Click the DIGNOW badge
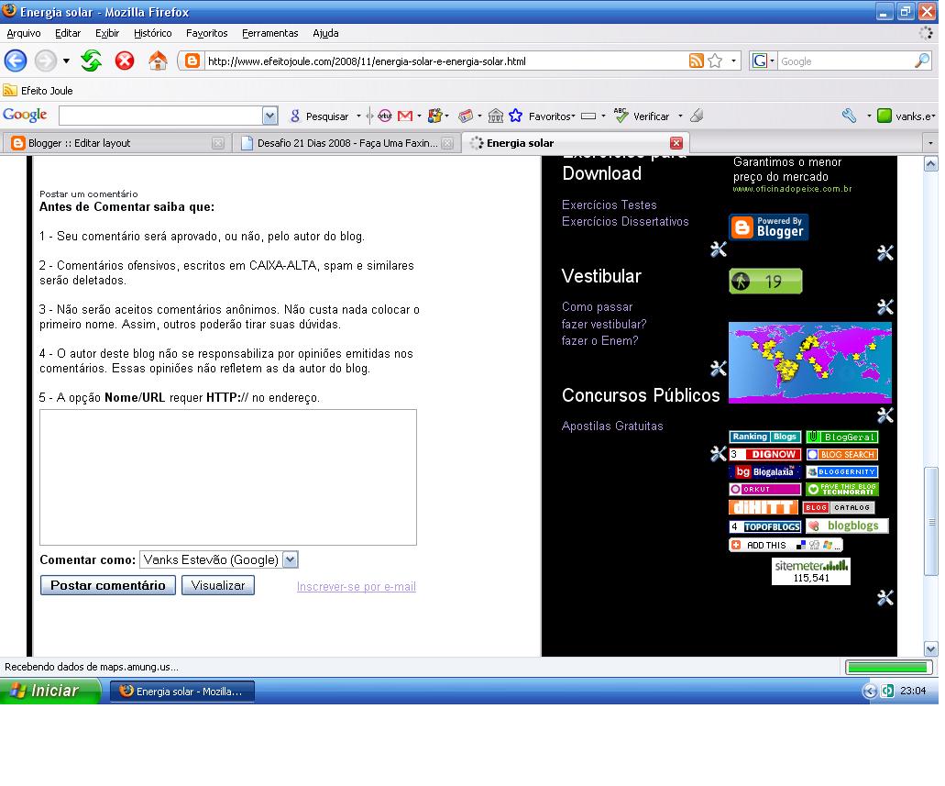 coord(765,454)
